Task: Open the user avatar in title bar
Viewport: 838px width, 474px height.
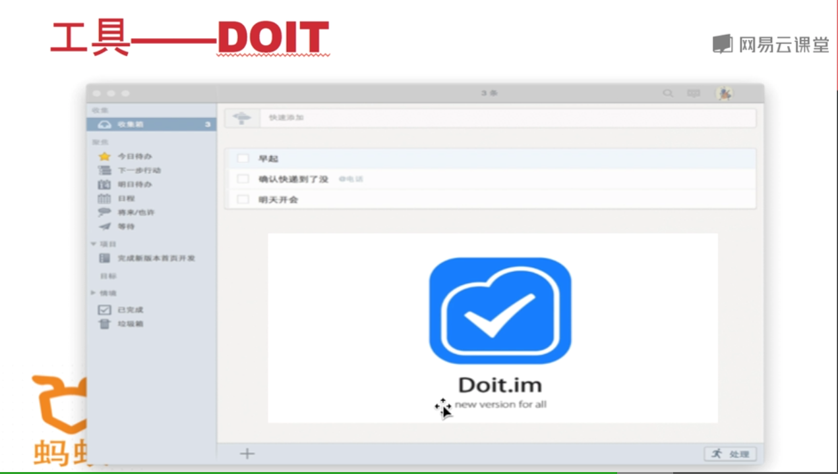Action: click(x=725, y=93)
